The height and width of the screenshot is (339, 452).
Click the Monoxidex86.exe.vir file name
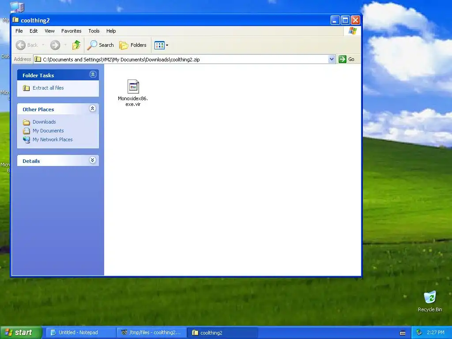[133, 101]
